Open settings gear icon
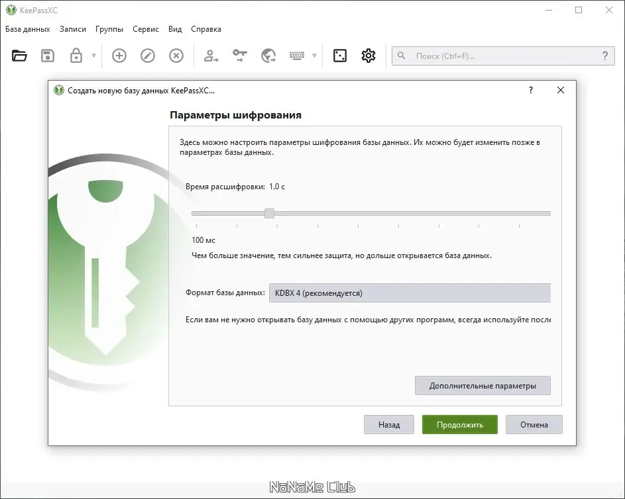 (x=369, y=56)
